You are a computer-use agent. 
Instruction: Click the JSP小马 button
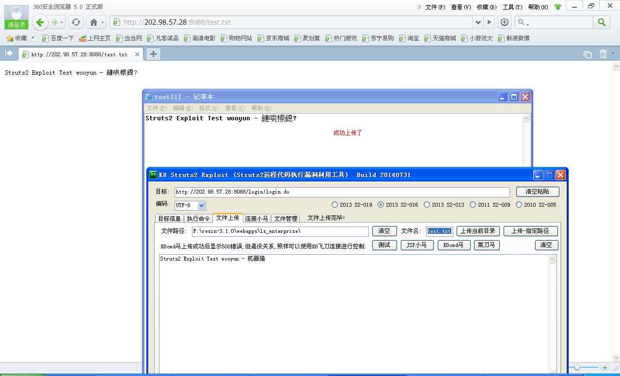tap(417, 245)
